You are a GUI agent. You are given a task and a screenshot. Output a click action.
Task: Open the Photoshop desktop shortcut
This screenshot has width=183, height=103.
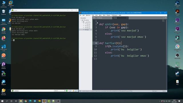coord(177,4)
